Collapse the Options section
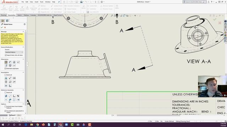Image resolution: width=227 pixels, height=127 pixels. [23, 104]
